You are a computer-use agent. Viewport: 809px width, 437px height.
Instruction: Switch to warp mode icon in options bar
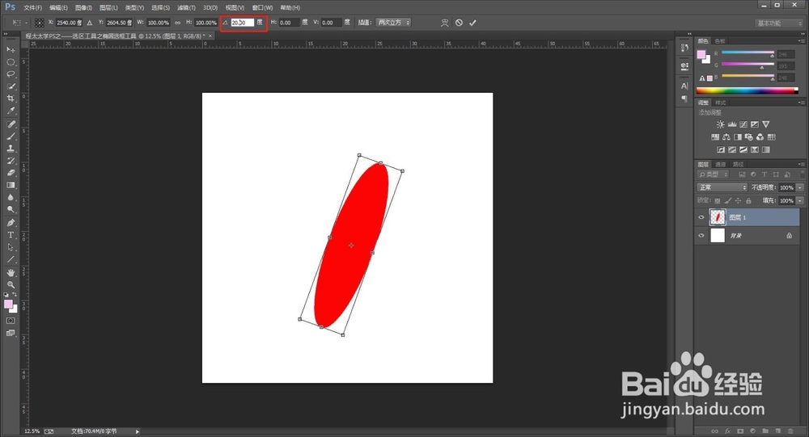coord(444,23)
